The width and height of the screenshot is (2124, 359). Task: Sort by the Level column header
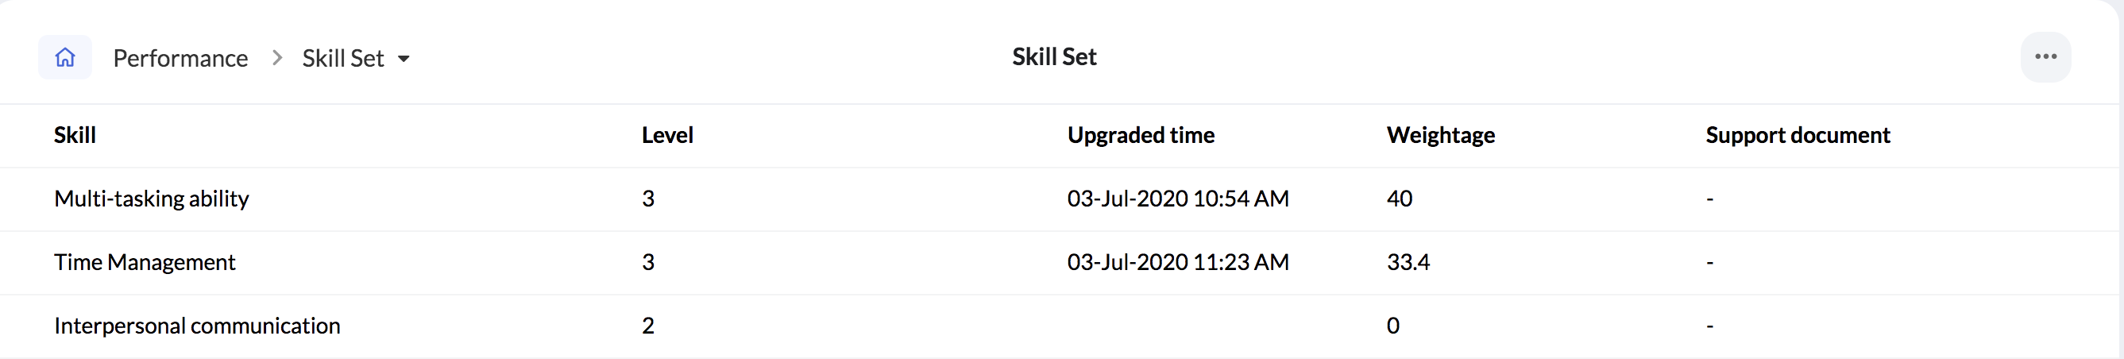tap(667, 135)
